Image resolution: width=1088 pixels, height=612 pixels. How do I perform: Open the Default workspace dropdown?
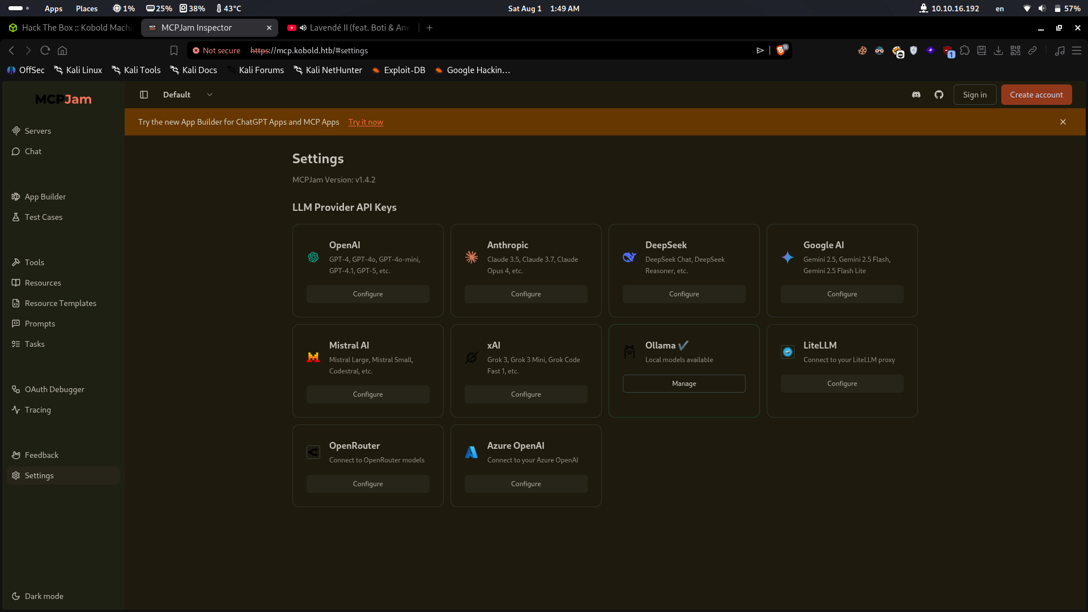click(188, 95)
